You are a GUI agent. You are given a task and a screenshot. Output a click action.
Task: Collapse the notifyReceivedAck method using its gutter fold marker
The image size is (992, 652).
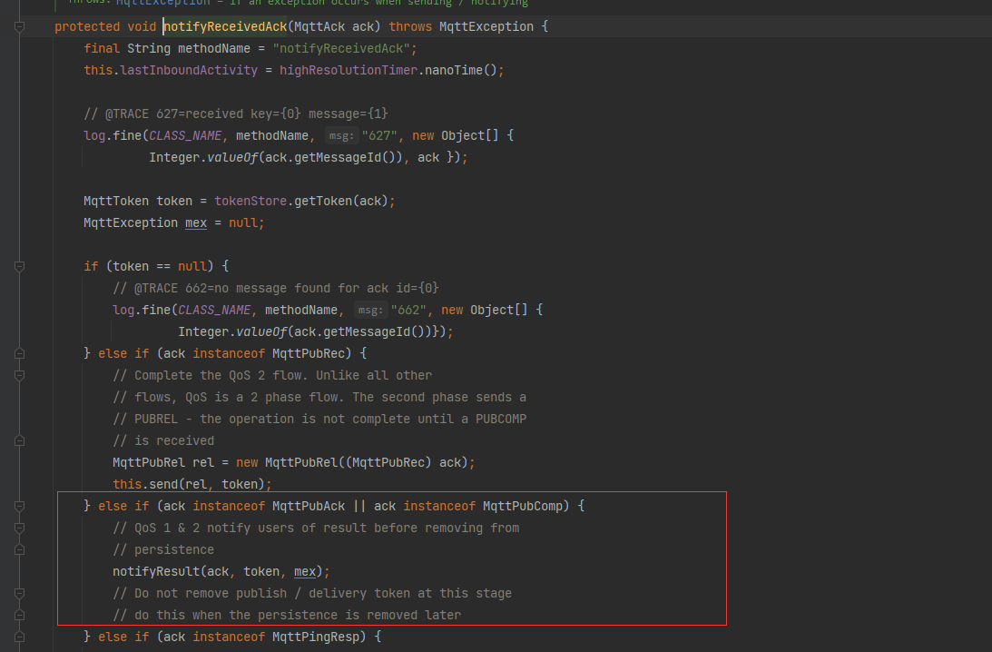[20, 26]
